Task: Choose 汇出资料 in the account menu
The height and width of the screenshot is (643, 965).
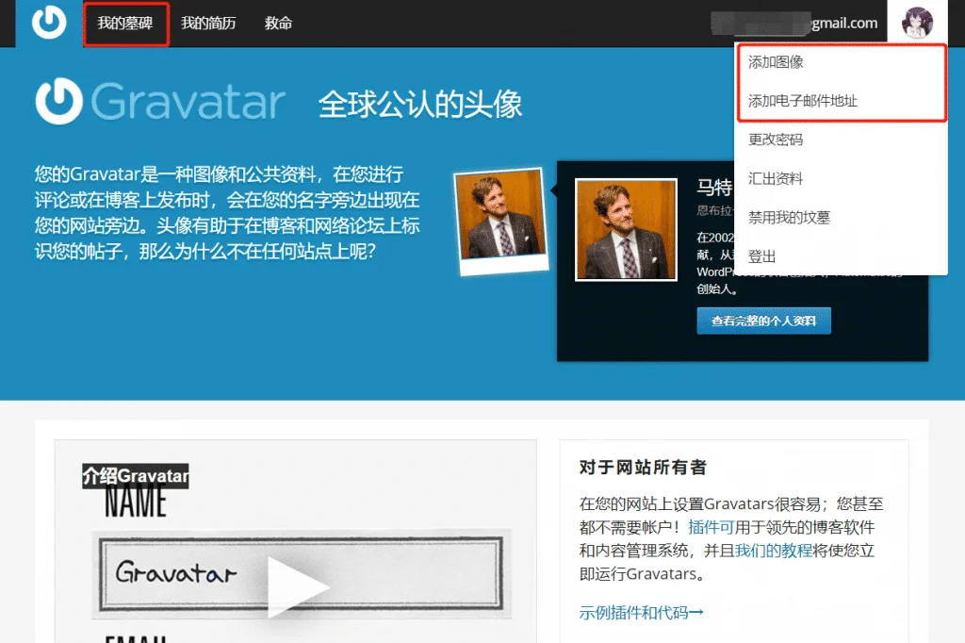Action: click(776, 178)
